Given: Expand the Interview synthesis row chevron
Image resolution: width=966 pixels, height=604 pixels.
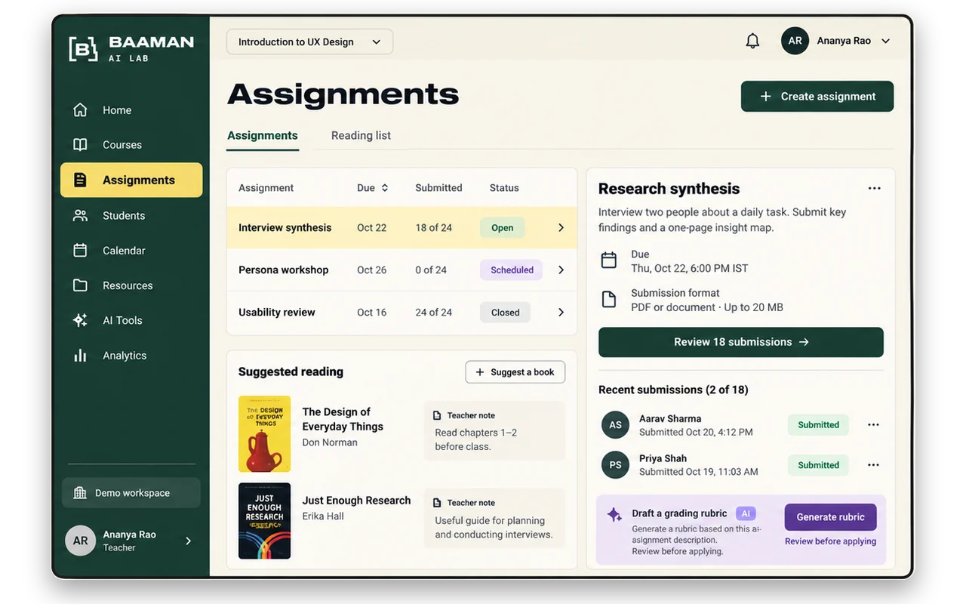Looking at the screenshot, I should [x=561, y=227].
